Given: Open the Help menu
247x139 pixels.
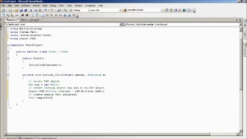Looking at the screenshot, I should click(100, 5).
